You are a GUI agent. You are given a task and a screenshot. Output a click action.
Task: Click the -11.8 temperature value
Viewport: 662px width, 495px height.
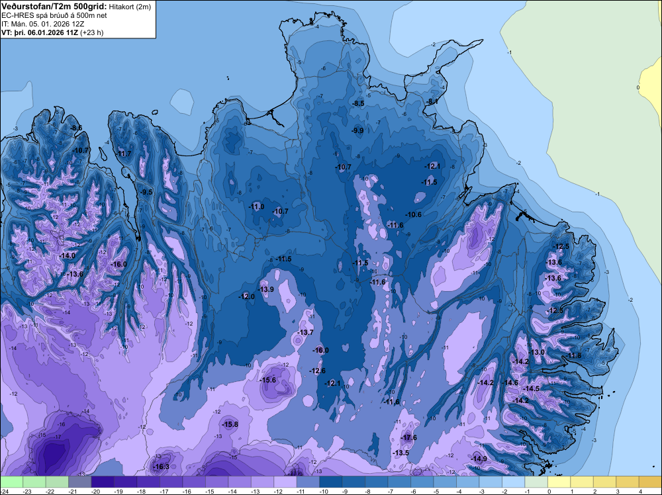point(573,356)
